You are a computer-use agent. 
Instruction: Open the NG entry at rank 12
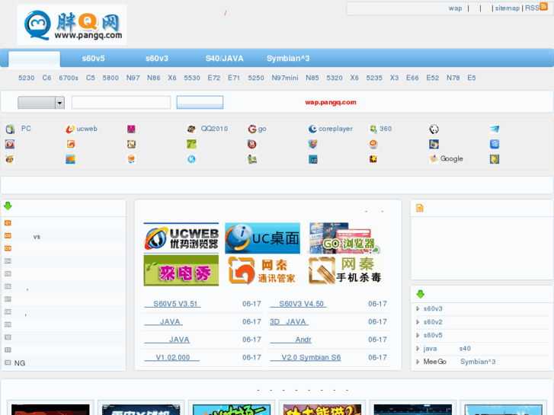(20, 363)
